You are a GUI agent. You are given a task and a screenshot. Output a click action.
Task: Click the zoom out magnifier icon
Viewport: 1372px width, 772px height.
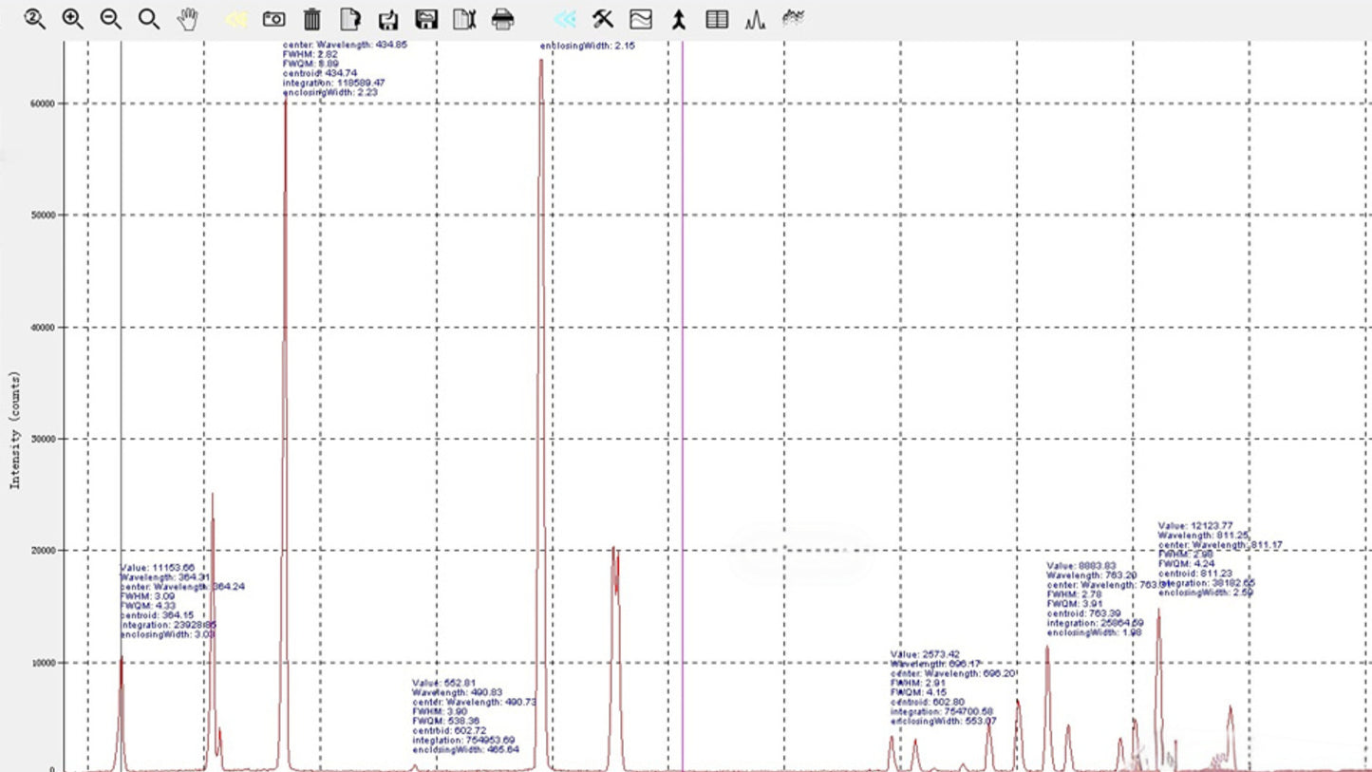click(111, 19)
